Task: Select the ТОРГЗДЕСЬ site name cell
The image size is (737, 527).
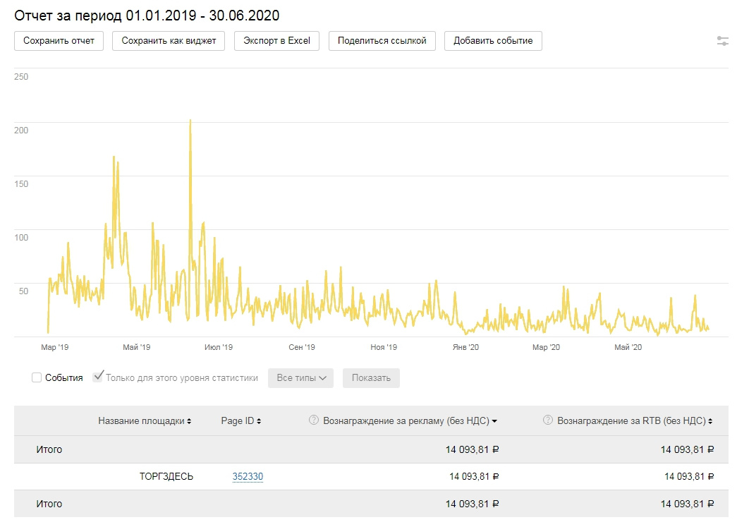Action: click(166, 477)
